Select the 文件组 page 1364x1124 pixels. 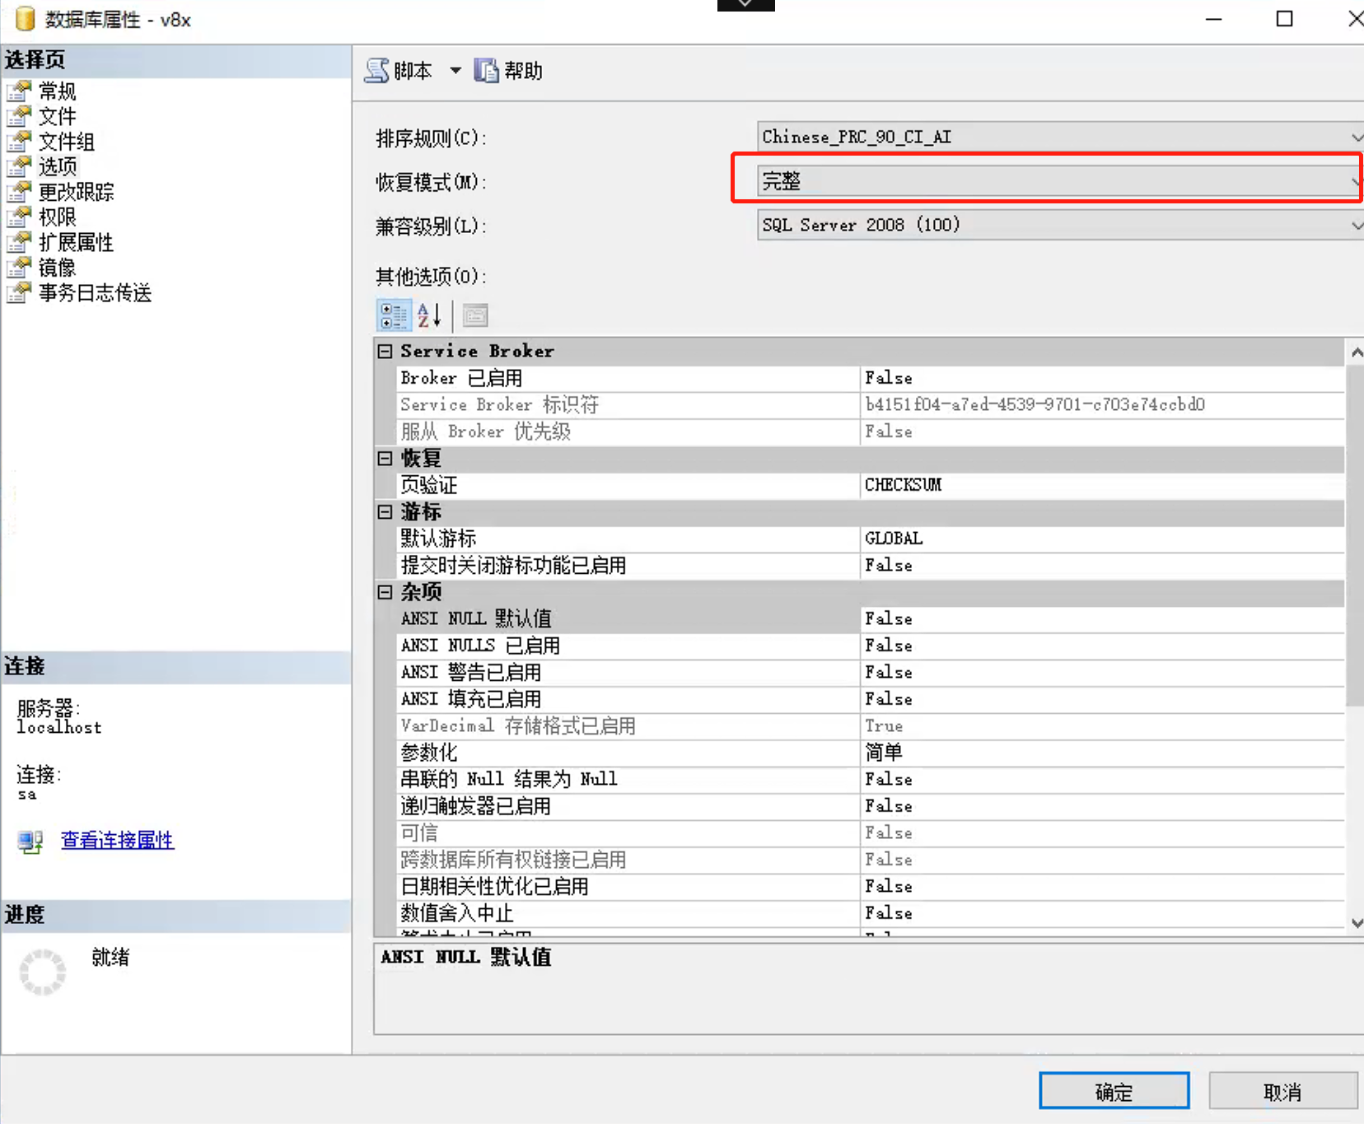66,142
